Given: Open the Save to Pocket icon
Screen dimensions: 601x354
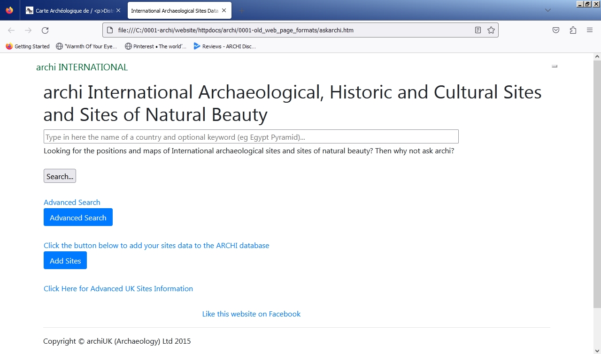Looking at the screenshot, I should pos(555,30).
